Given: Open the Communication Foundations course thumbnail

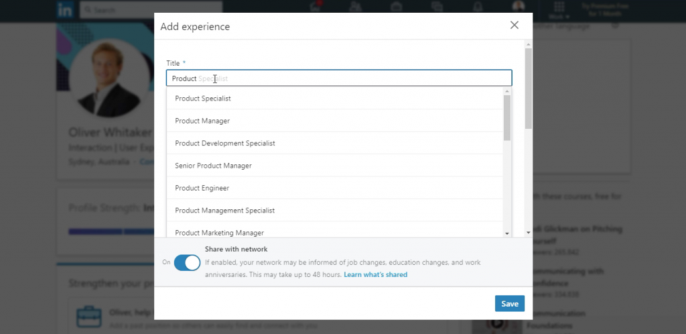Looking at the screenshot, I should pos(497,324).
